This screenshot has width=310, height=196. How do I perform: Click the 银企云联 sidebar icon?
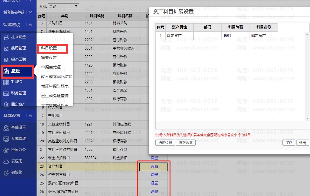click(6, 60)
